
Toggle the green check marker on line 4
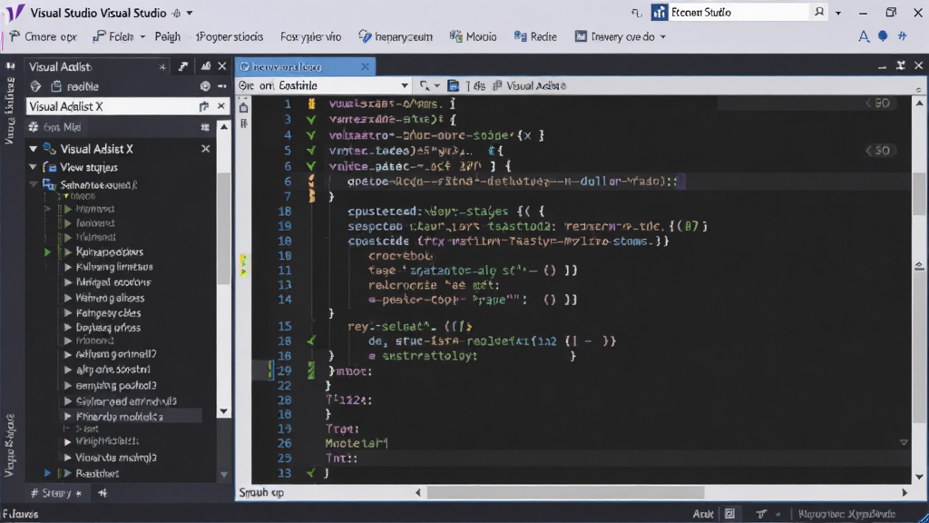[x=311, y=135]
